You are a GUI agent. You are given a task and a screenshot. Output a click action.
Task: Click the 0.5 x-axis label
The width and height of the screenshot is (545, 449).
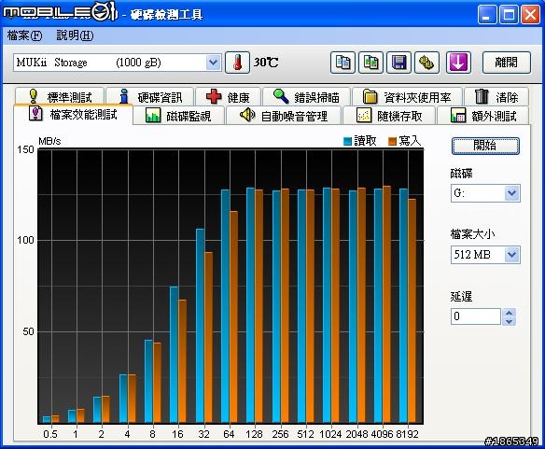(50, 434)
